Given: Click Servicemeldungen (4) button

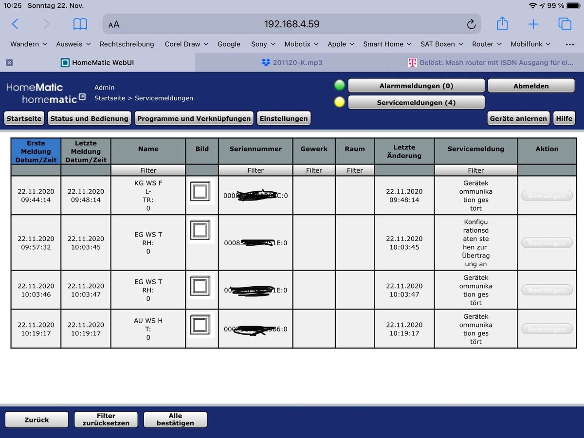Looking at the screenshot, I should 416,103.
